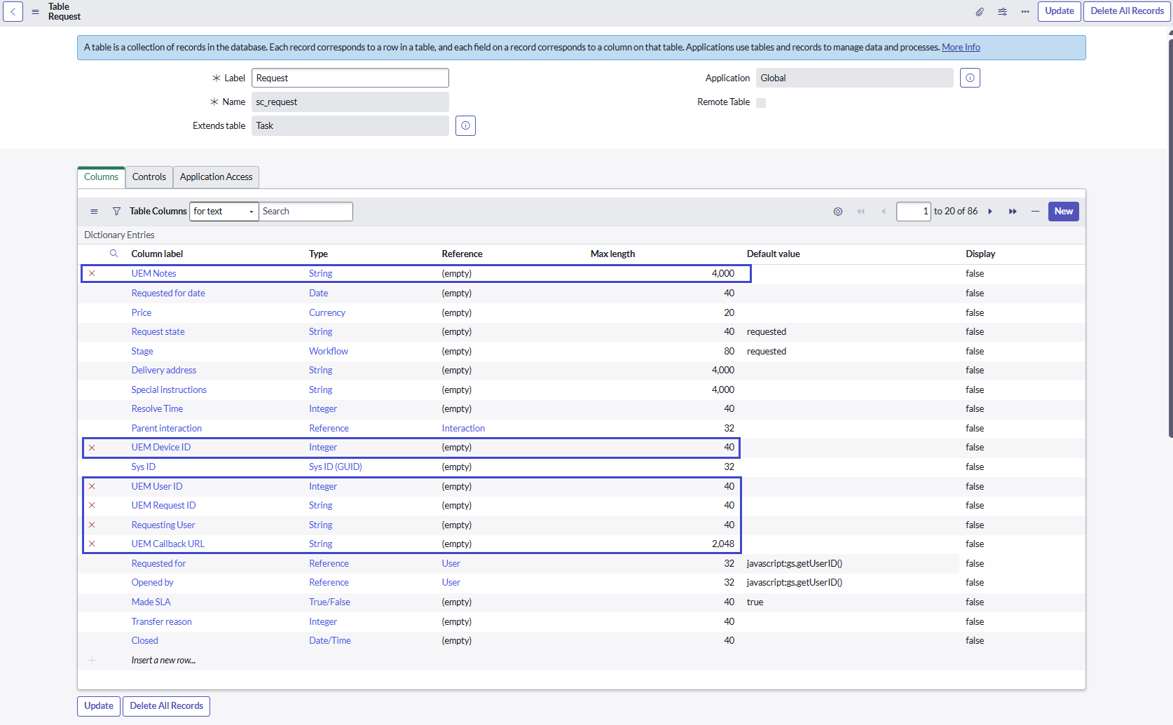
Task: Open the Stage column record
Action: click(x=142, y=352)
